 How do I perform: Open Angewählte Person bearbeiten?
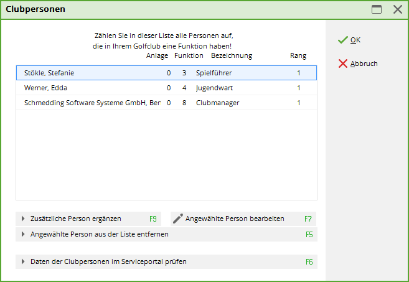pyautogui.click(x=243, y=219)
